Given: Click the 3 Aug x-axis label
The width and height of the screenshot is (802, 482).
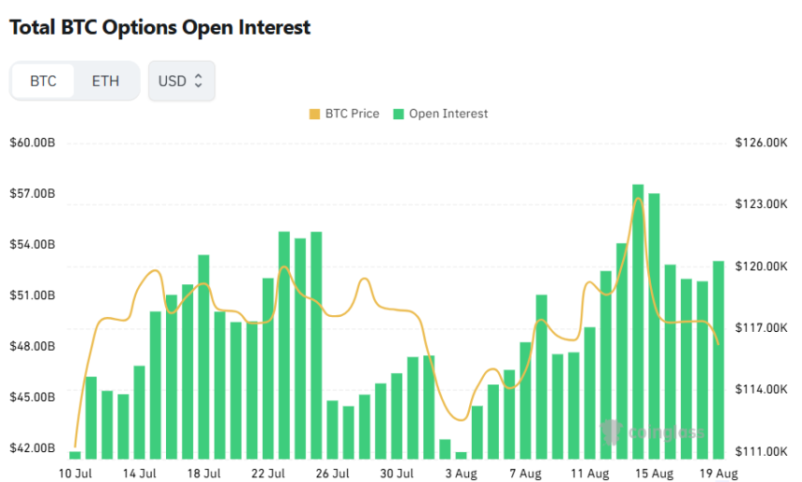Looking at the screenshot, I should (460, 473).
